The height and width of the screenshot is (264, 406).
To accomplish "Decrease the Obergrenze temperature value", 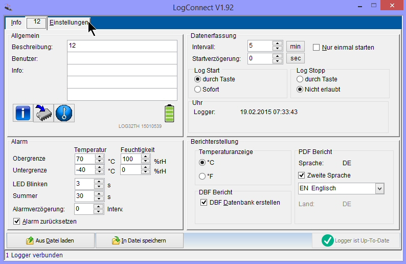I will [99, 162].
